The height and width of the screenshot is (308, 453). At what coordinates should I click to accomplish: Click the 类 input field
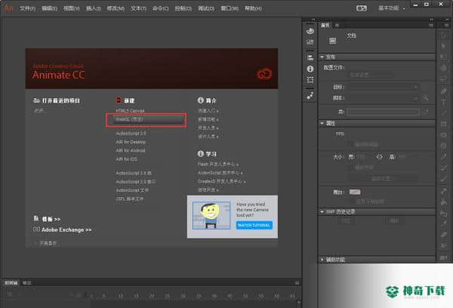click(x=383, y=112)
